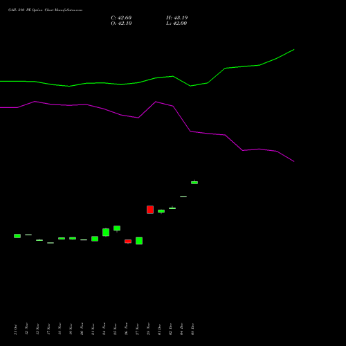Click the 21 Nov date label
Viewport: 346px width, 346px height.
tap(93, 329)
